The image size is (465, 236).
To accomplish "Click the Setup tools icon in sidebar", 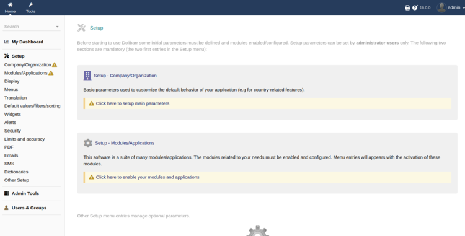I will point(7,56).
